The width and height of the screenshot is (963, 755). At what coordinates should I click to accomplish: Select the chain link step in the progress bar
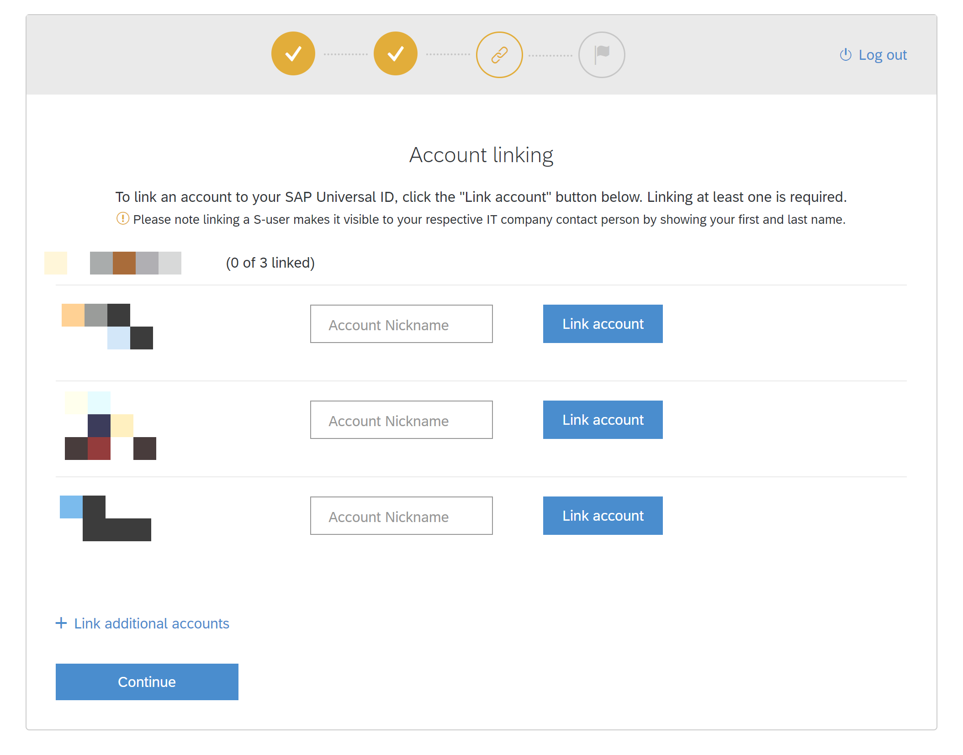pos(499,54)
